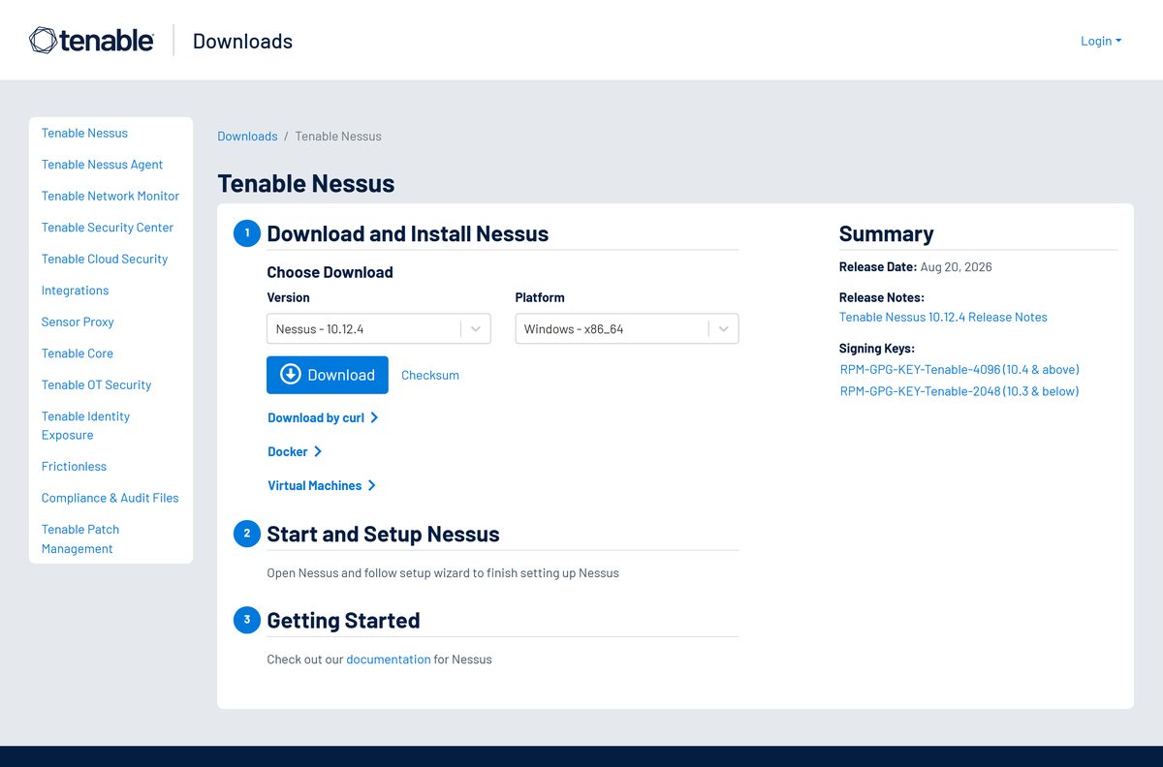Expand the Docker section
Screen dimensions: 1163x767
[295, 451]
